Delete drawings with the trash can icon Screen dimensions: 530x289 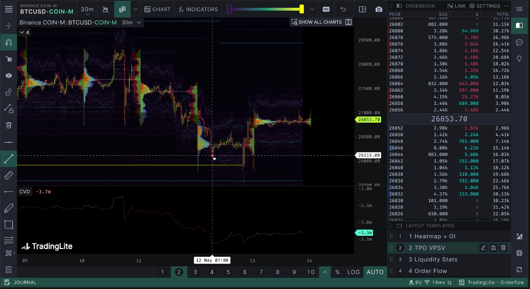9,125
